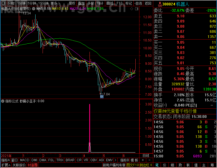Click the 日线 period label

[146, 156]
